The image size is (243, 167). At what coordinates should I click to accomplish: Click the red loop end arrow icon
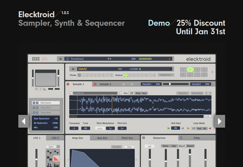click(210, 128)
